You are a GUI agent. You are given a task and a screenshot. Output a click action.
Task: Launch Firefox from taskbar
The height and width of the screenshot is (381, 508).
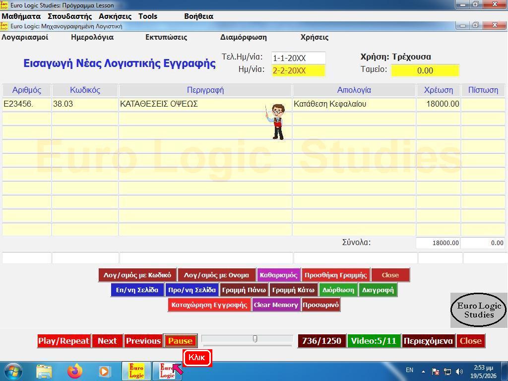tap(74, 371)
